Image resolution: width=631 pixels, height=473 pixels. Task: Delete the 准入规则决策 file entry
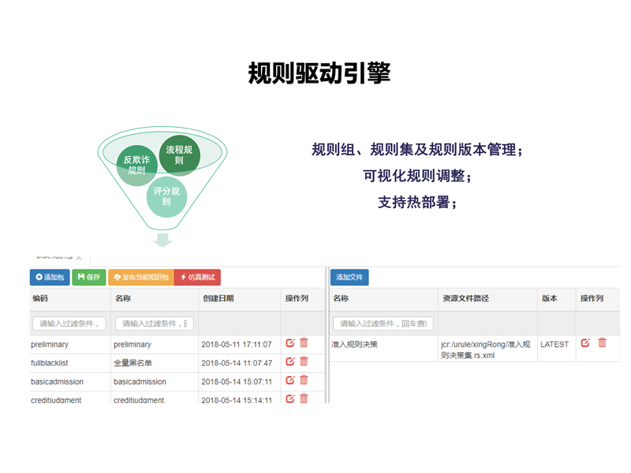coord(602,343)
